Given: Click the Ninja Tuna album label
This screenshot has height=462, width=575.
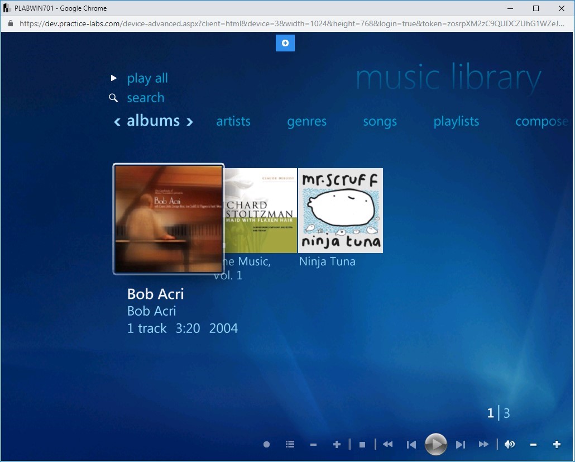Looking at the screenshot, I should pos(327,261).
